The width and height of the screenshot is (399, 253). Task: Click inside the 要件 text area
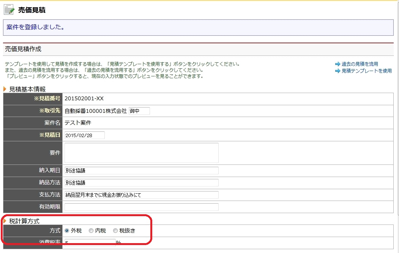(x=141, y=152)
